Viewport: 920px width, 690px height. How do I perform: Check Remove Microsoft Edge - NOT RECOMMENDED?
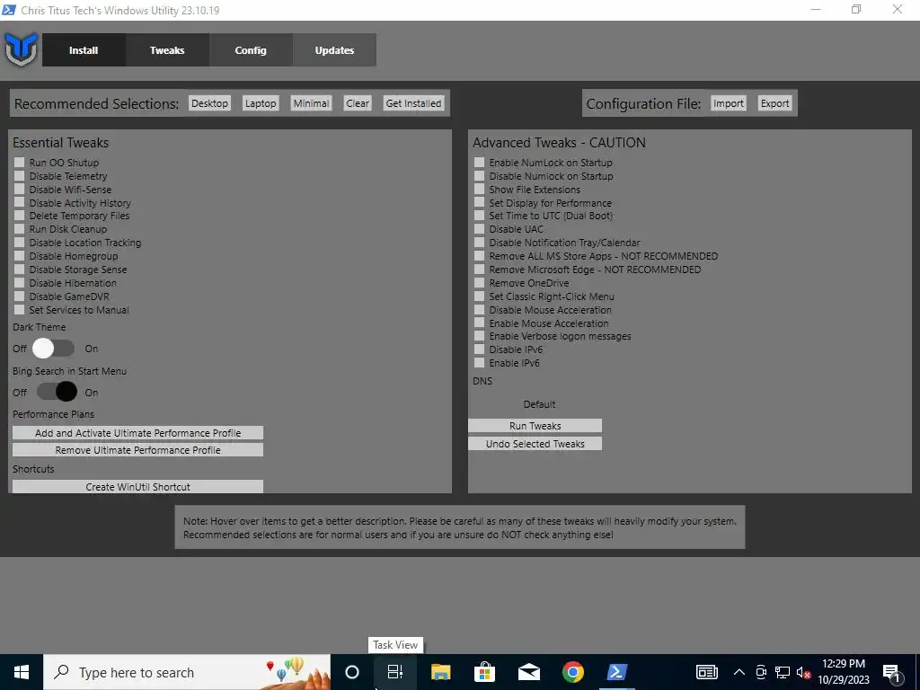click(480, 270)
